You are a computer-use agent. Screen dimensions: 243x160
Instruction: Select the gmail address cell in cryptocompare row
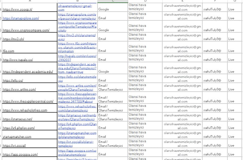click(x=182, y=26)
